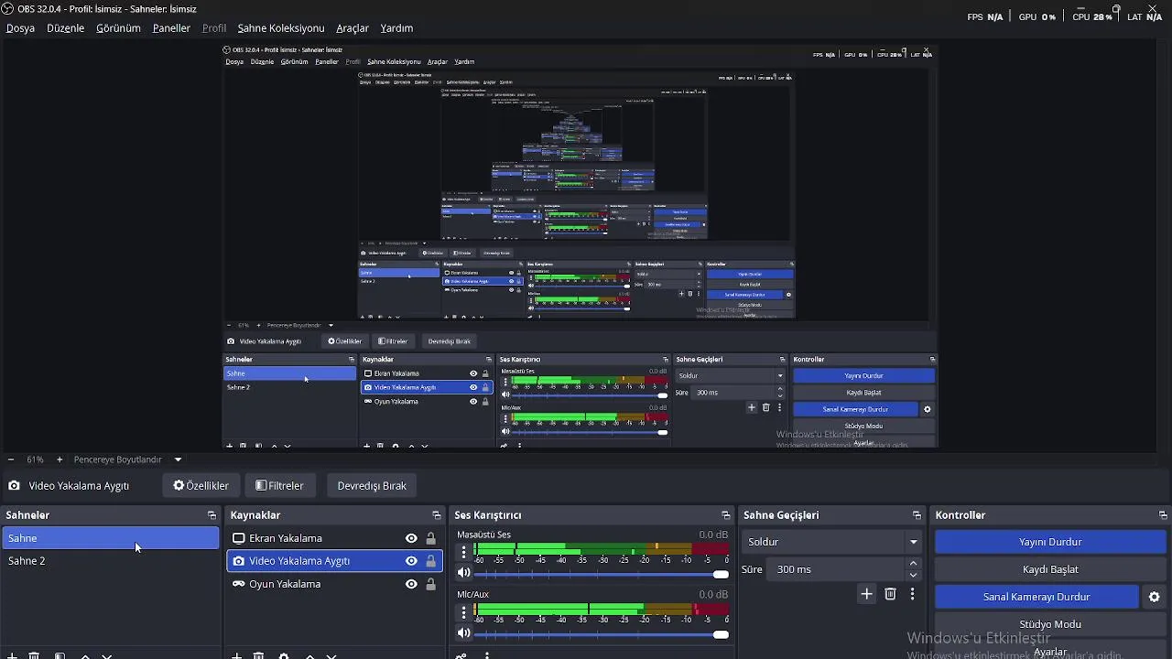Viewport: 1172px width, 659px height.
Task: Open the Dosya menu
Action: (20, 28)
